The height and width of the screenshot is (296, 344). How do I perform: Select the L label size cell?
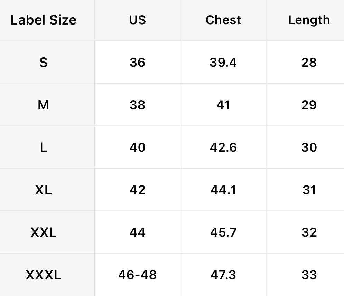point(43,147)
